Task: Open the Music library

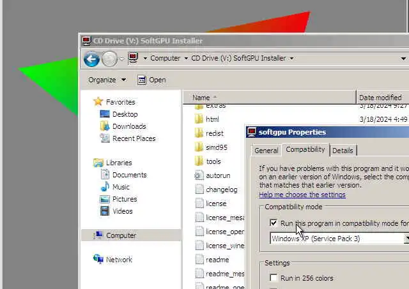Action: 115,187
